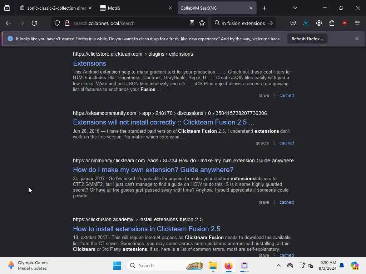Open How to install extensions in Clickteam result
The height and width of the screenshot is (274, 366).
click(147, 229)
